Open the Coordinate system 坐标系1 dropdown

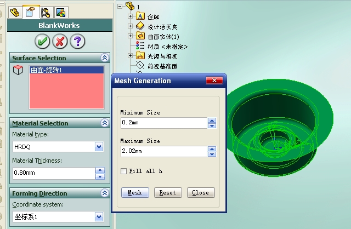coord(99,217)
